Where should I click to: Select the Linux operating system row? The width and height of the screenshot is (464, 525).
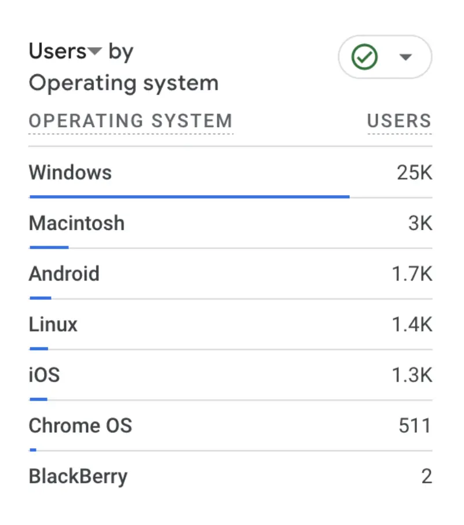pyautogui.click(x=52, y=324)
